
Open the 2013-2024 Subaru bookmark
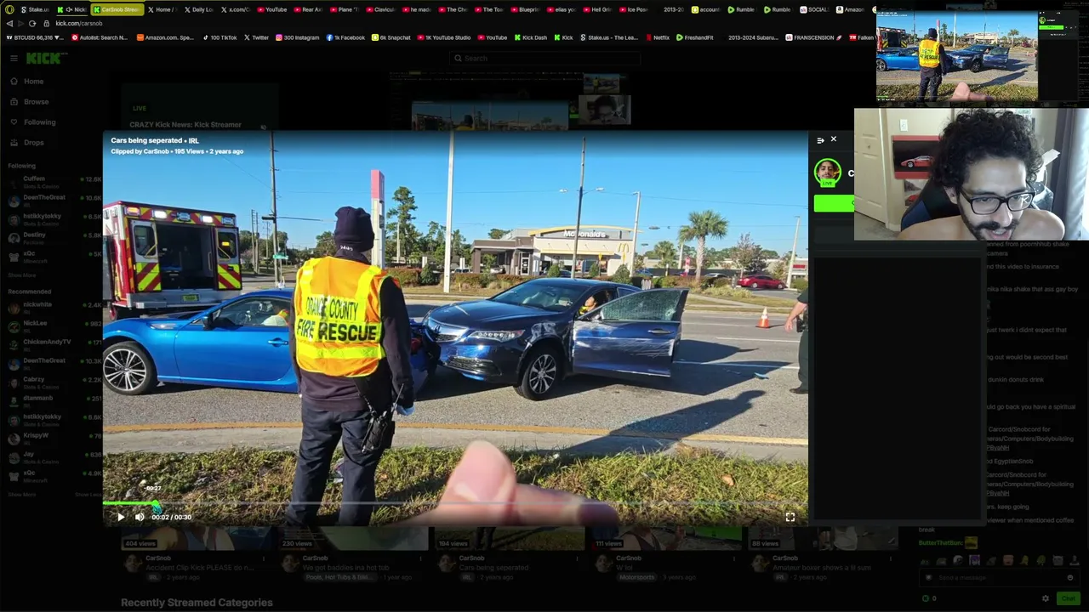(753, 37)
